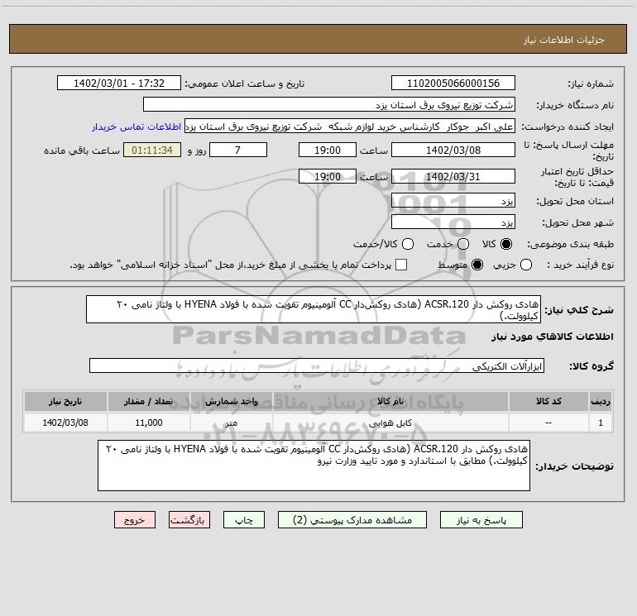Click the کابل هوایی item name cell
The width and height of the screenshot is (637, 616).
click(x=390, y=423)
